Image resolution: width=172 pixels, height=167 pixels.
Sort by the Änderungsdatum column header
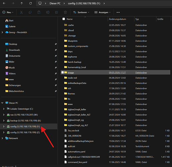click(x=117, y=19)
